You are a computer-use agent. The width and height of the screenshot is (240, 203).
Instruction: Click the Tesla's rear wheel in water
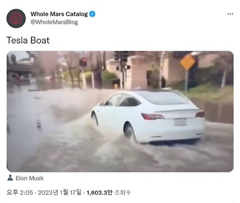[129, 131]
